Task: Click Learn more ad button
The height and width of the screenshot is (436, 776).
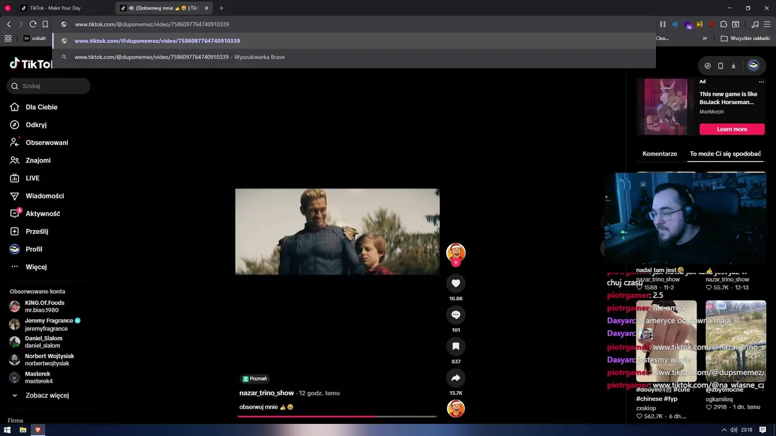Action: (x=732, y=129)
